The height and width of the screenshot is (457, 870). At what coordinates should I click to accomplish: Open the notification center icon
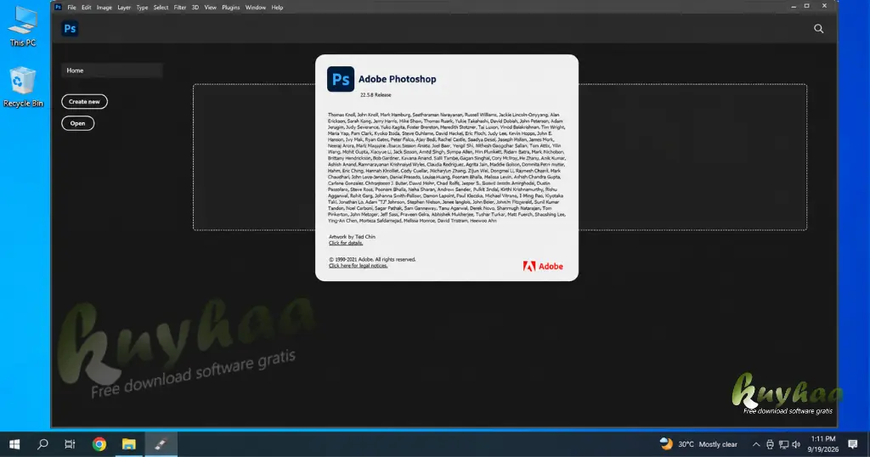[x=853, y=443]
